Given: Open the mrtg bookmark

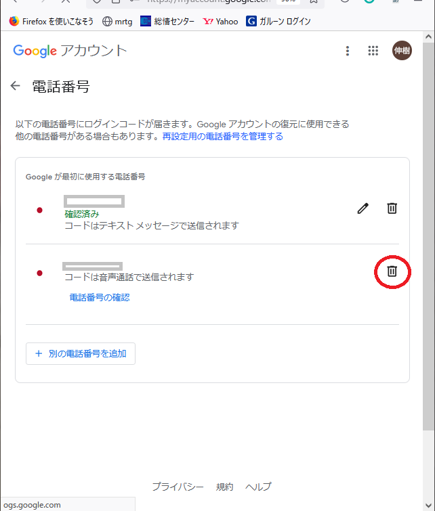Looking at the screenshot, I should pyautogui.click(x=117, y=22).
